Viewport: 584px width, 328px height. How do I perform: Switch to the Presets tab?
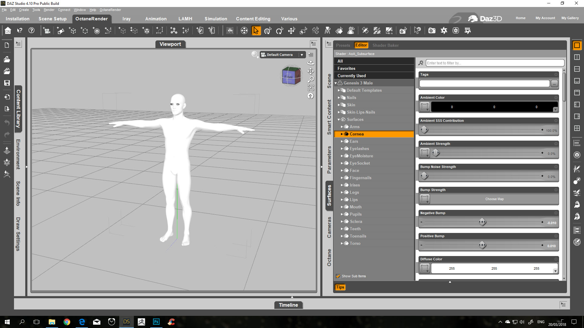pos(343,45)
